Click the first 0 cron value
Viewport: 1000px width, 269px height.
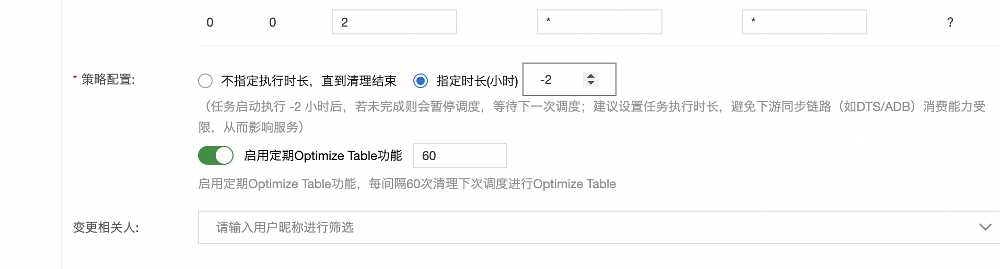pyautogui.click(x=210, y=22)
